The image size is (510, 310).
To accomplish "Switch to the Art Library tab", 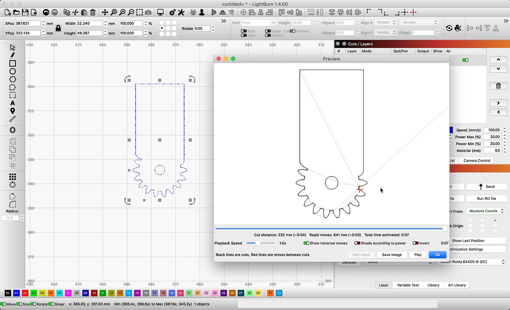I will click(456, 285).
